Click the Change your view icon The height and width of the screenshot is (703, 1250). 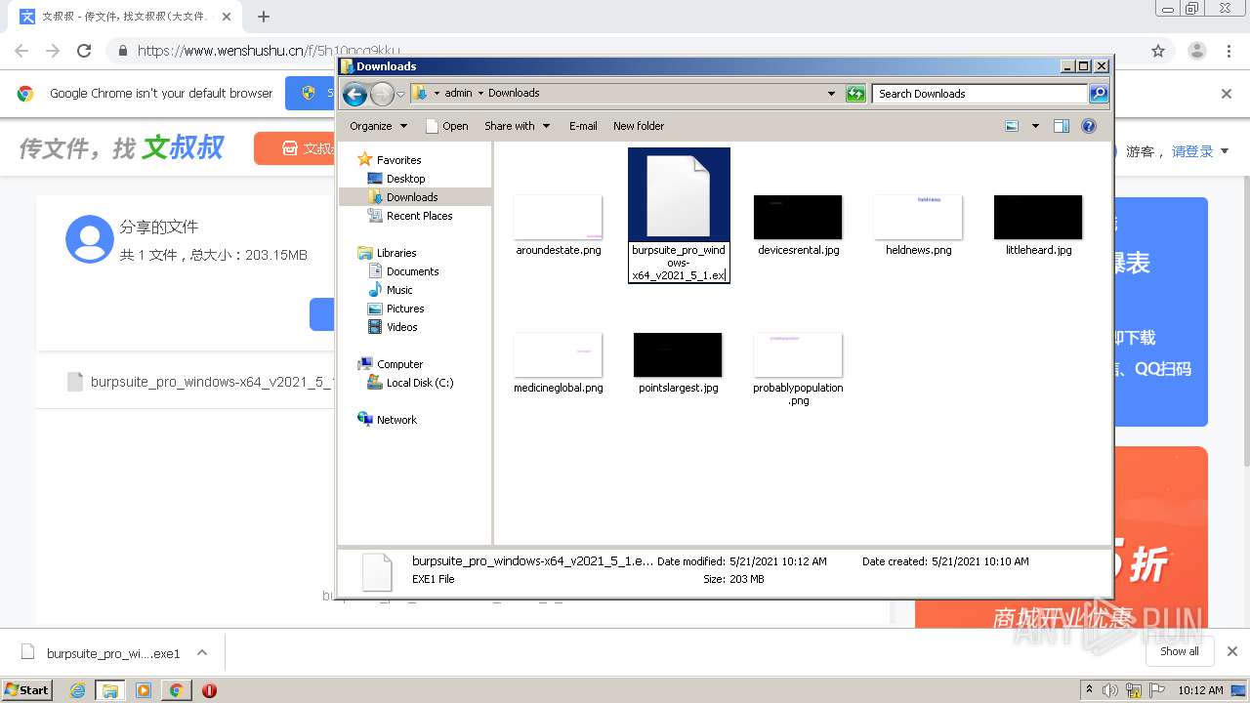click(x=1012, y=126)
